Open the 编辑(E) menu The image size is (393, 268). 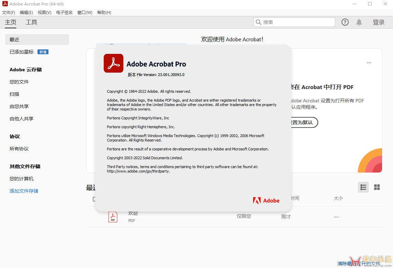[x=26, y=13]
